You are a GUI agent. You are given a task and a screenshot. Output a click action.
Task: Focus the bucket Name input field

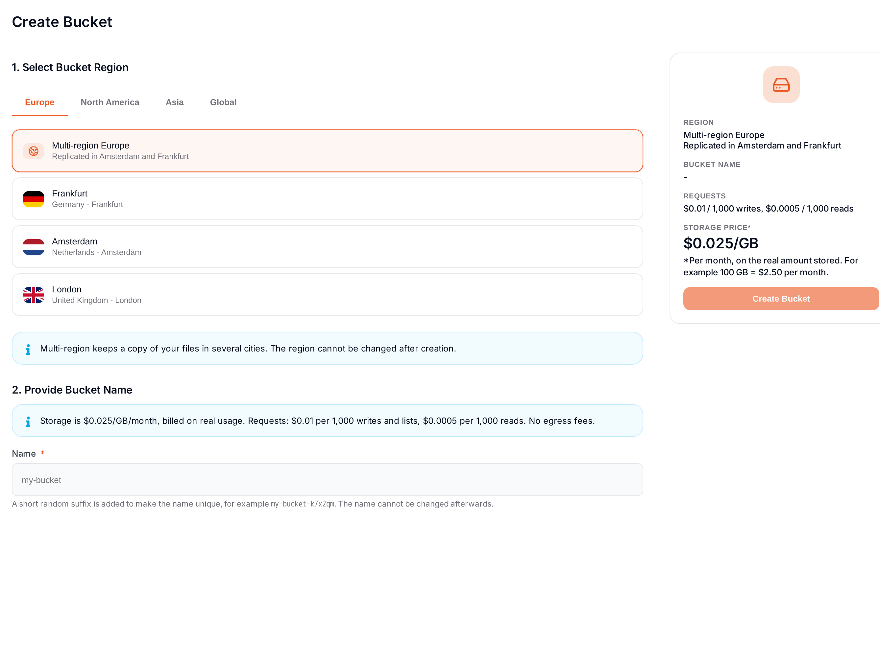click(x=328, y=480)
